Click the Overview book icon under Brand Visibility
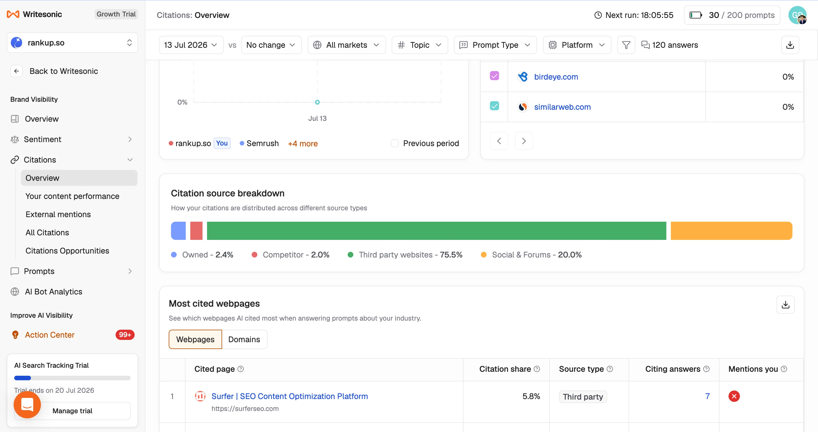This screenshot has width=818, height=432. tap(14, 119)
